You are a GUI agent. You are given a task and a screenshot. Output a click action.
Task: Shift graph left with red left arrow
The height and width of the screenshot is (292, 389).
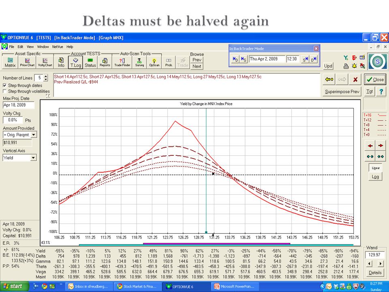(x=370, y=146)
